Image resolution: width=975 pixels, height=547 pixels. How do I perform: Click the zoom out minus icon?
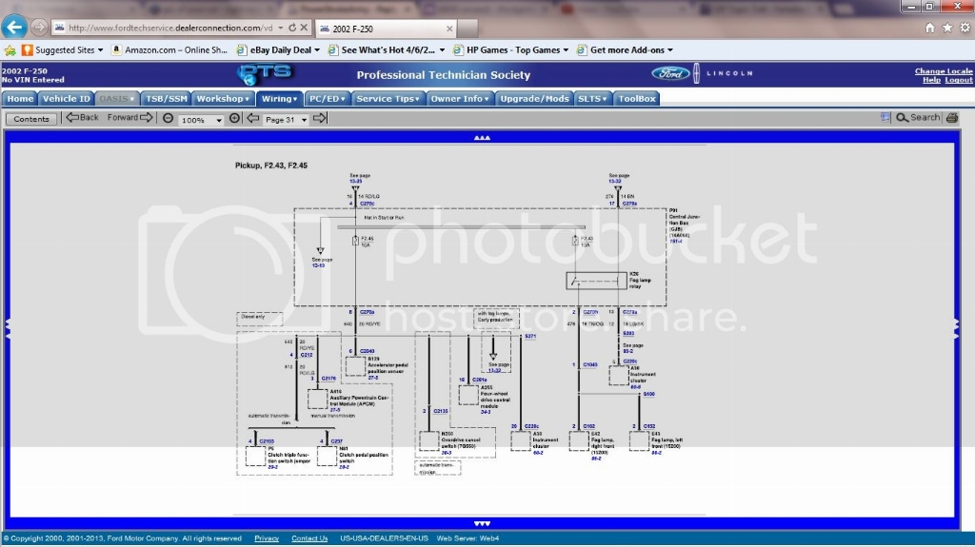(168, 118)
